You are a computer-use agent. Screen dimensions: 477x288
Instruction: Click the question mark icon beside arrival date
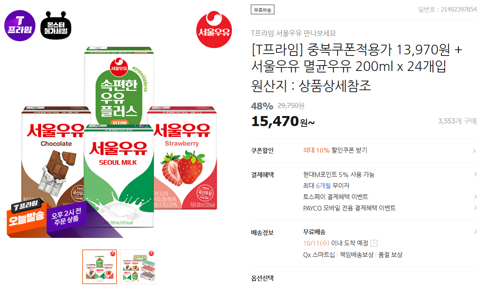coord(374,243)
